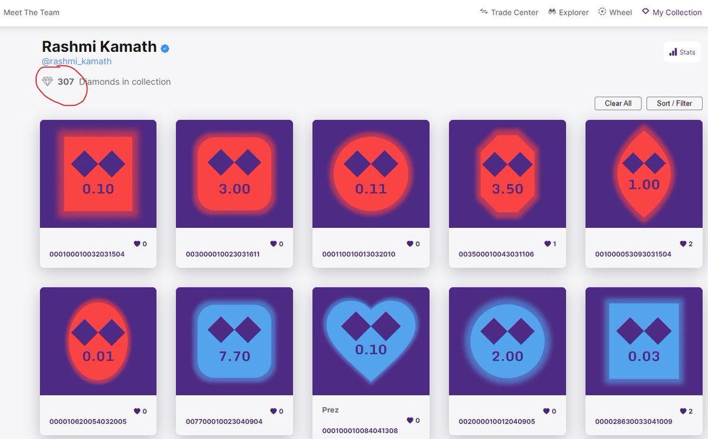Like diamond 001000053093031504 via heart icon
This screenshot has height=439, width=708.
tap(683, 244)
